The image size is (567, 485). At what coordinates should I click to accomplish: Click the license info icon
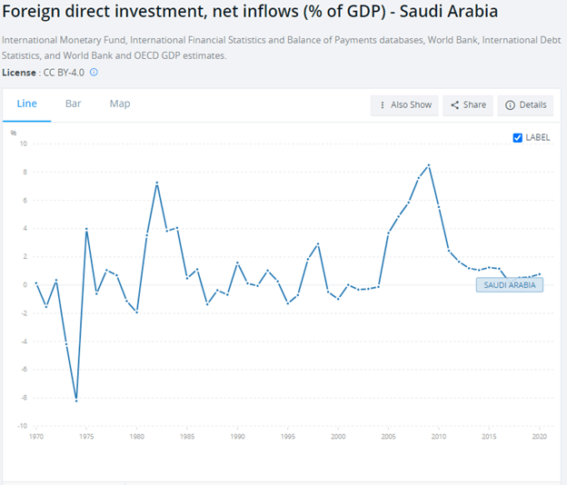coord(94,72)
